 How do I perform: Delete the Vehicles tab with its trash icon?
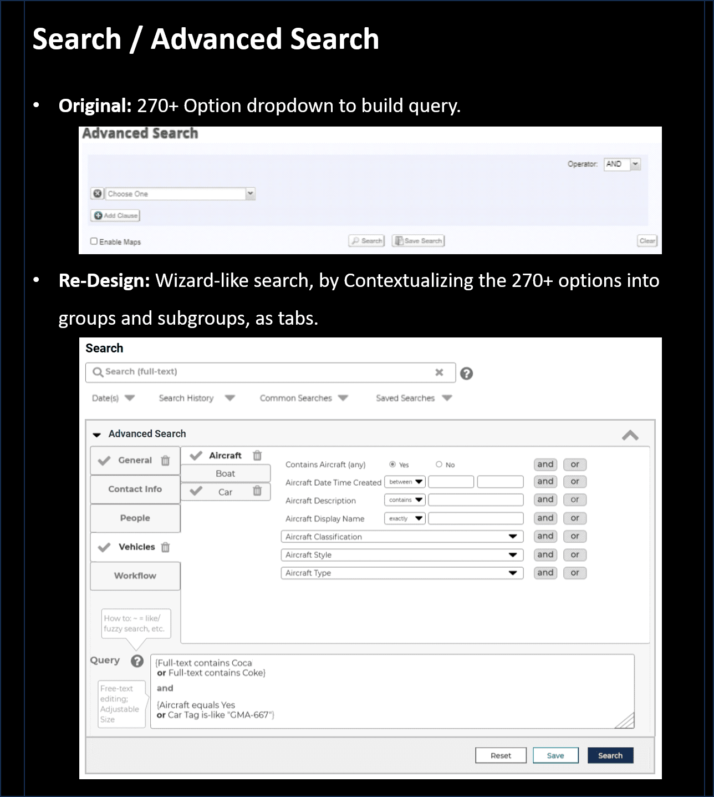click(165, 547)
